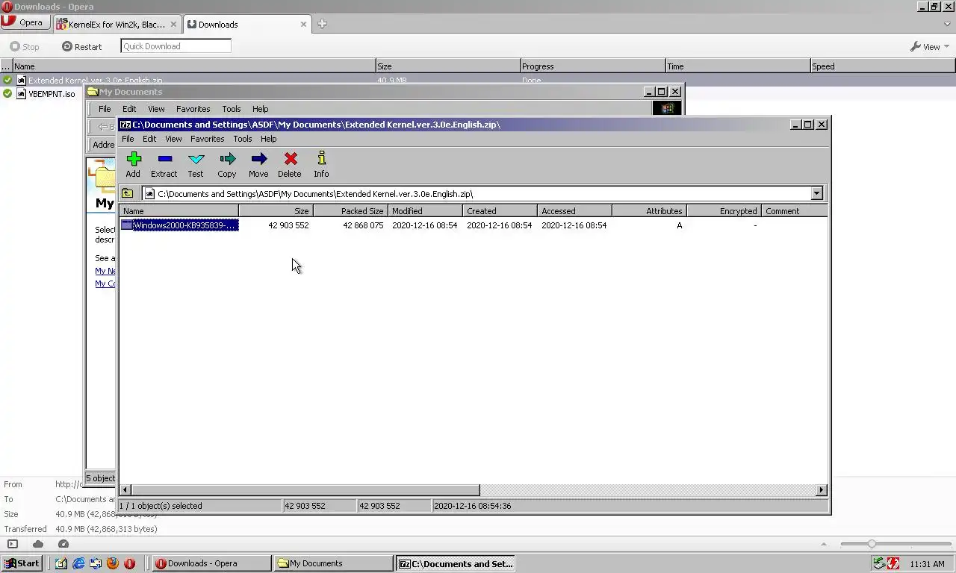The width and height of the screenshot is (956, 573).
Task: Sort Opera downloads by Time column
Action: (738, 66)
